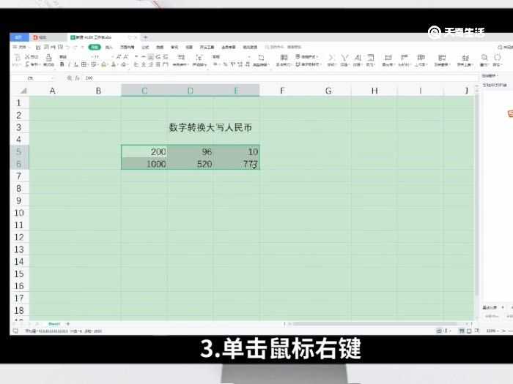The width and height of the screenshot is (513, 384).
Task: Select the Format Painter brush
Action: (48, 58)
